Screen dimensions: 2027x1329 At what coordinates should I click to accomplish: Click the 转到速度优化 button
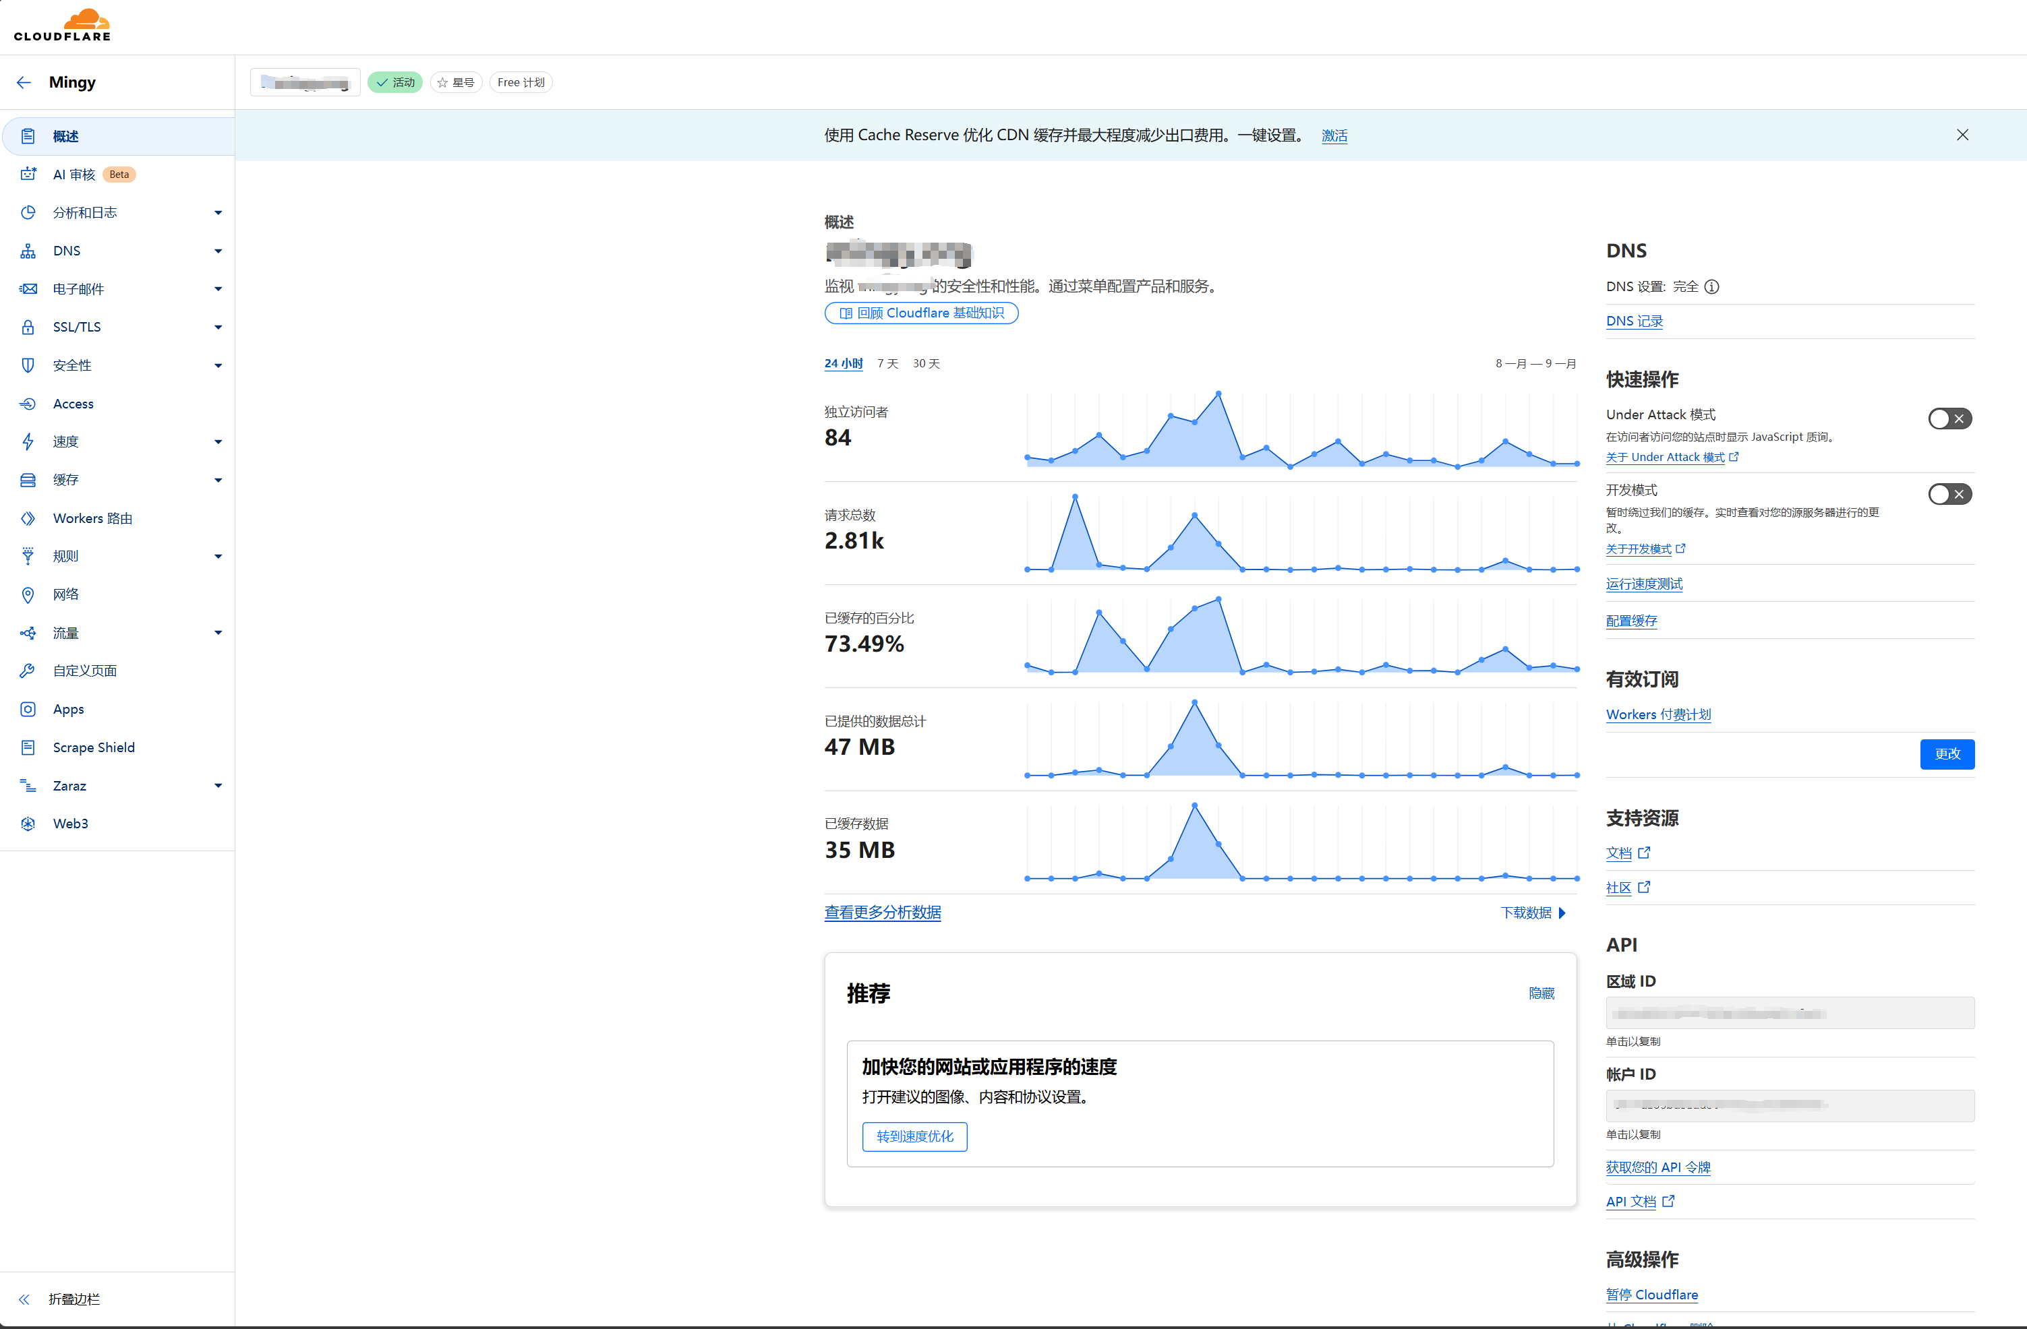coord(914,1136)
